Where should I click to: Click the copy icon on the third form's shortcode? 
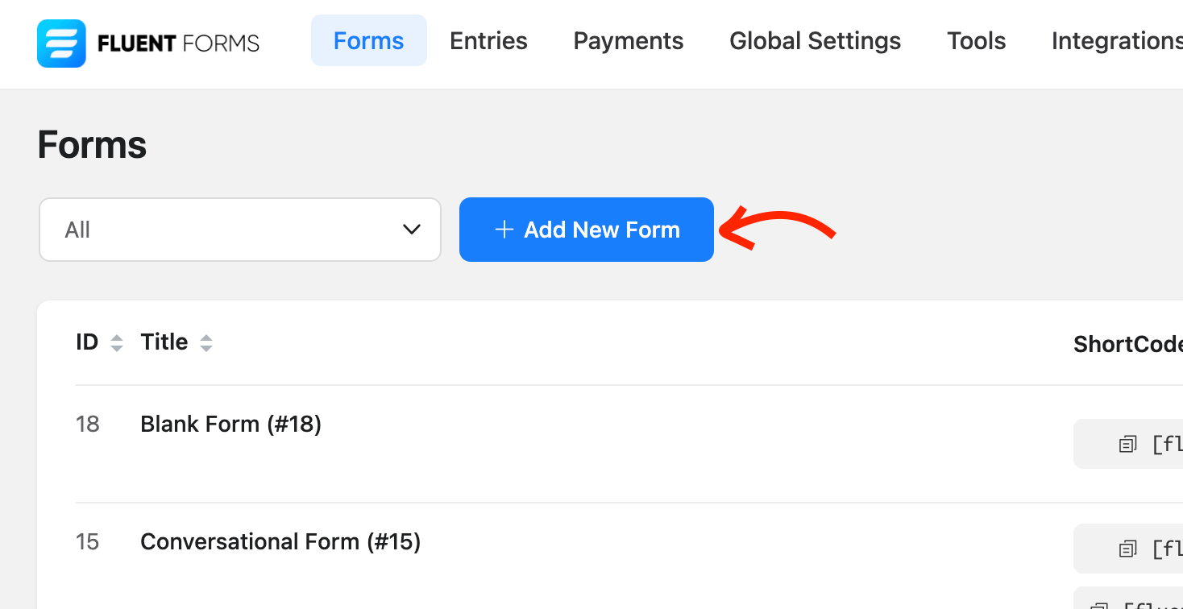click(x=1101, y=603)
